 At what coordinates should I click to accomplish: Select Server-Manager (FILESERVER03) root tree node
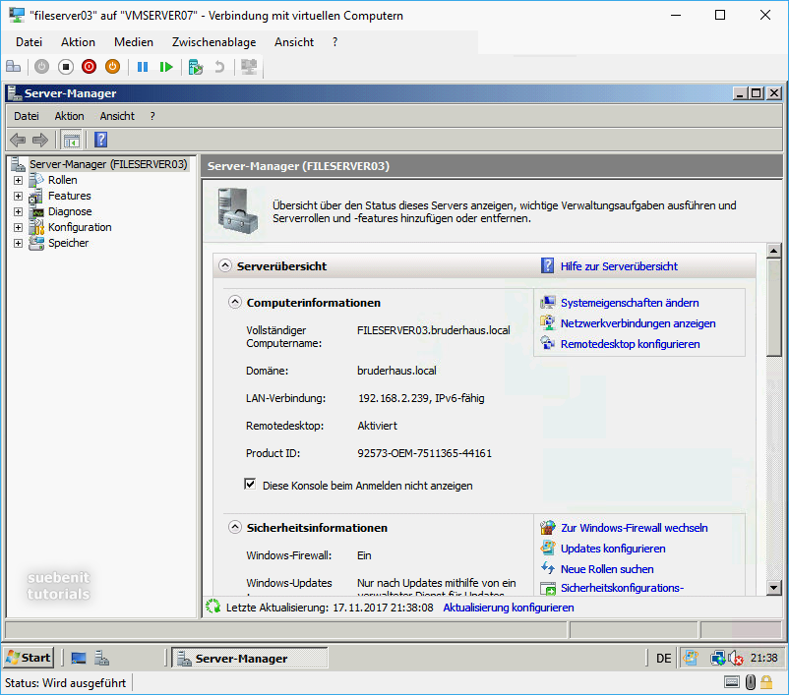pos(108,164)
